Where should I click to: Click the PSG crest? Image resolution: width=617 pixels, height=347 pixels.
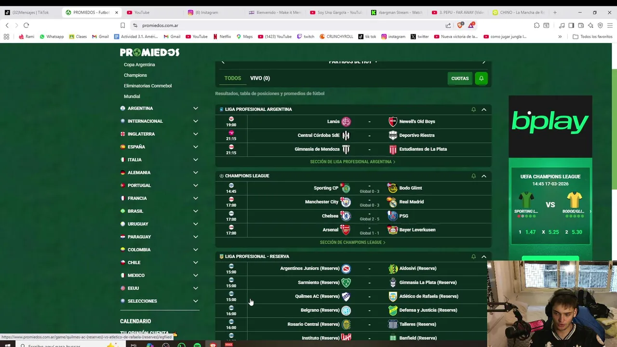pyautogui.click(x=393, y=216)
